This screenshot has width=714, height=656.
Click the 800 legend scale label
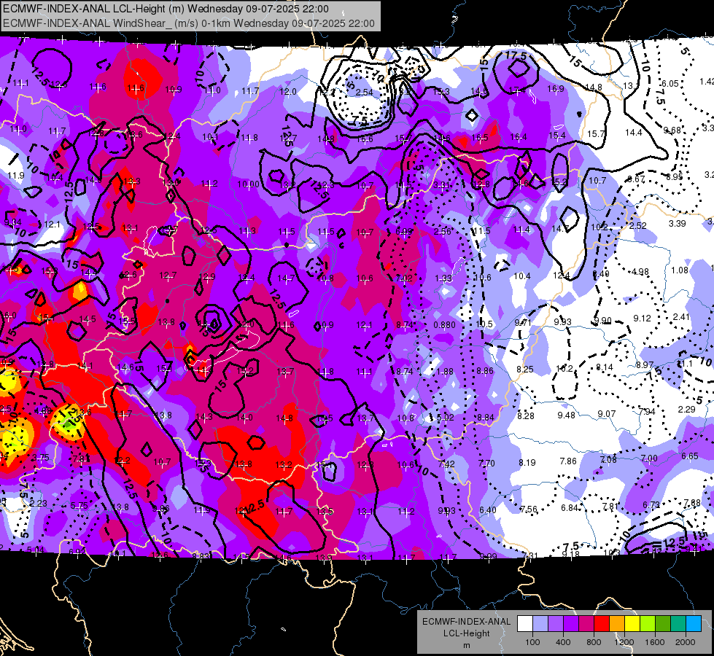594,642
